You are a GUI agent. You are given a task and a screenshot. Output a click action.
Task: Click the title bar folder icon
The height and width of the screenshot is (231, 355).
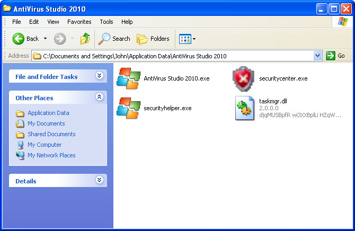[7, 8]
